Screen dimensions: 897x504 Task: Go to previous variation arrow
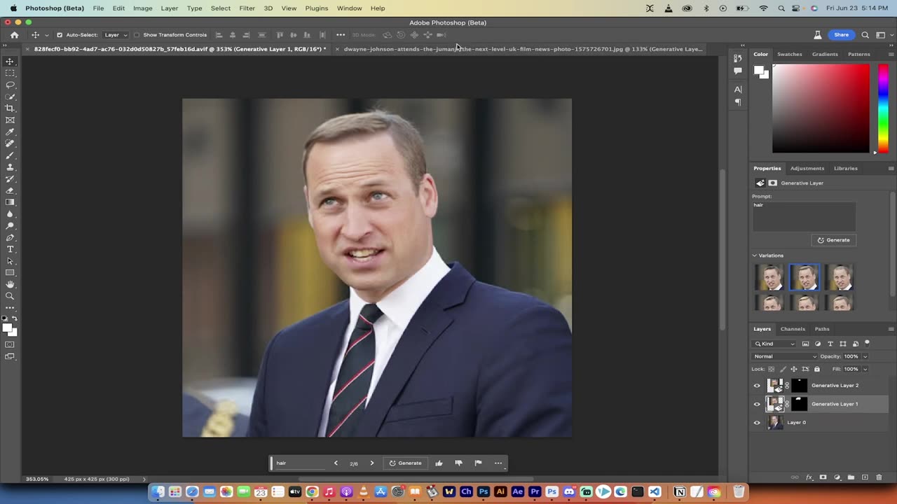pos(336,463)
